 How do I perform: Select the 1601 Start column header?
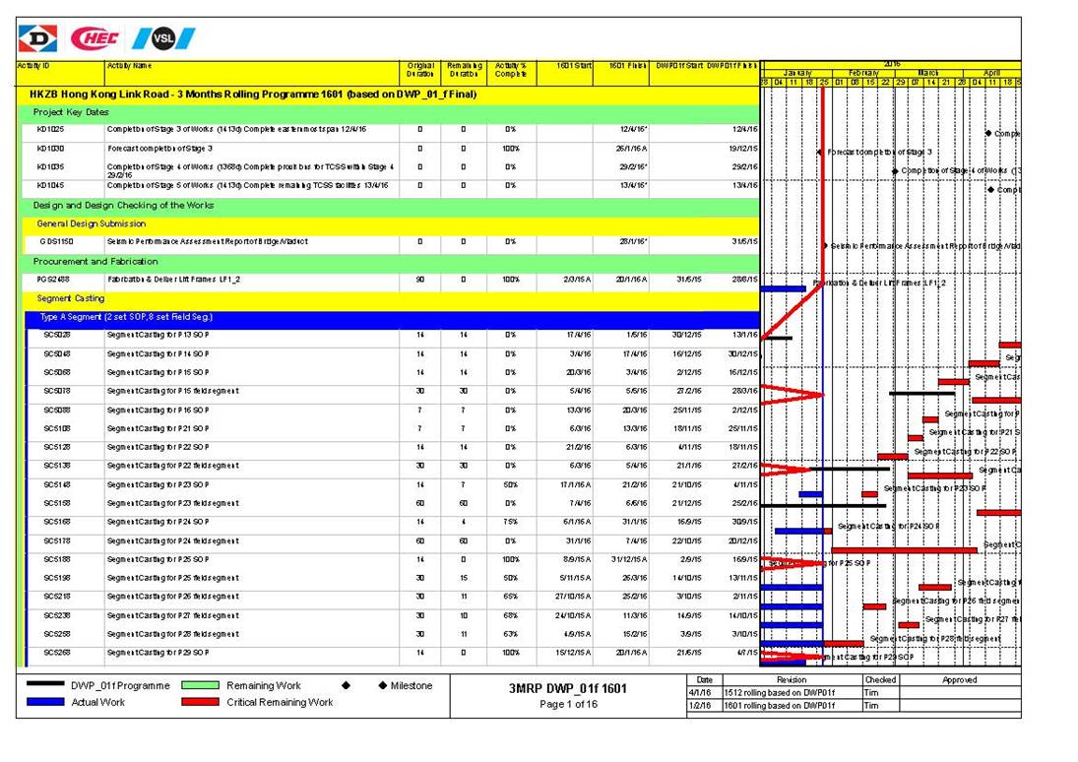pos(564,73)
